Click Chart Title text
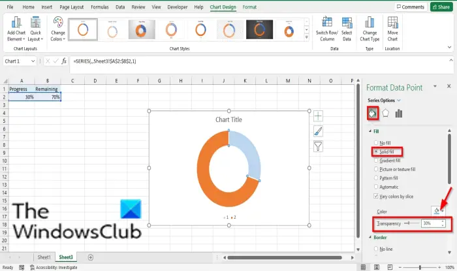 (228, 120)
